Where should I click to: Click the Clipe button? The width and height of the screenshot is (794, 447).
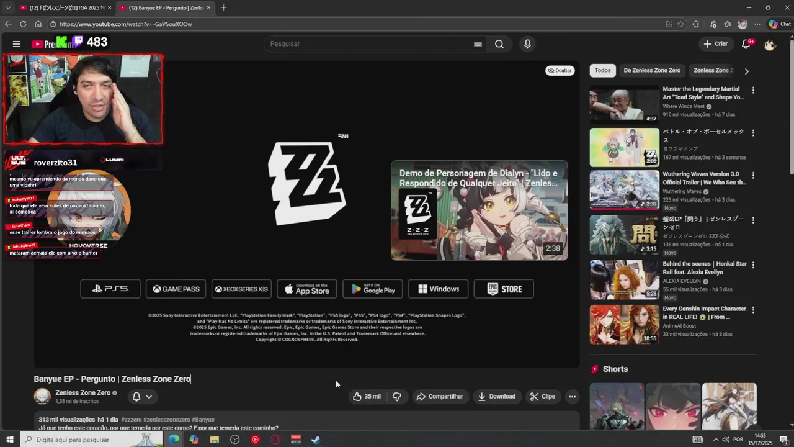pyautogui.click(x=543, y=397)
